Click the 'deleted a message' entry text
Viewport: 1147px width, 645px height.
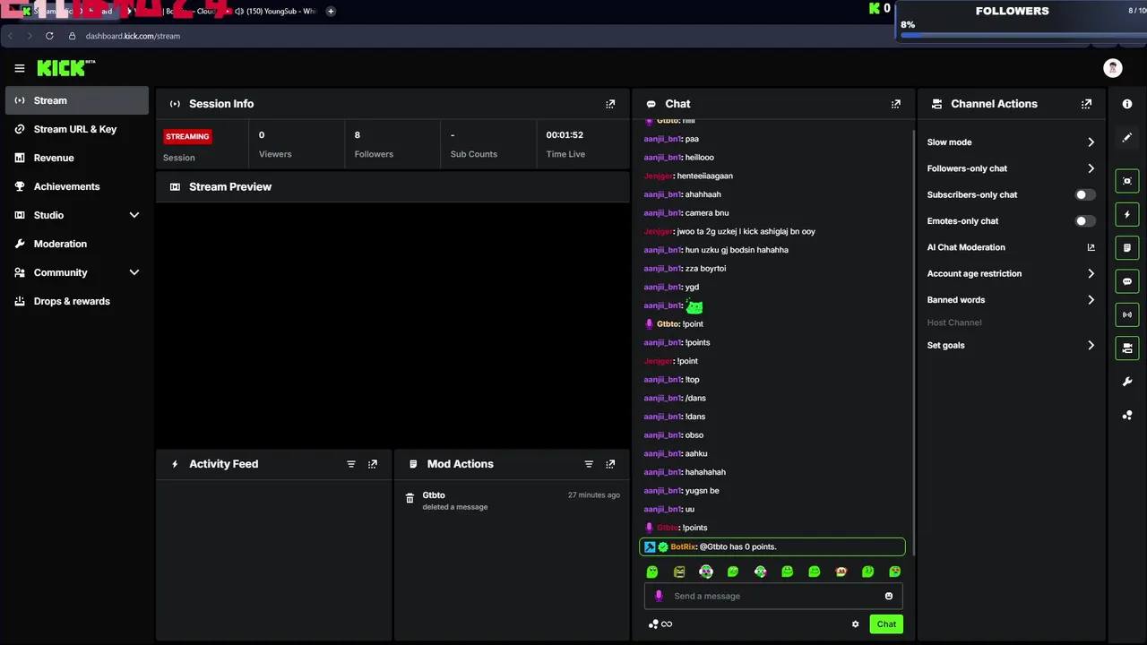click(455, 507)
